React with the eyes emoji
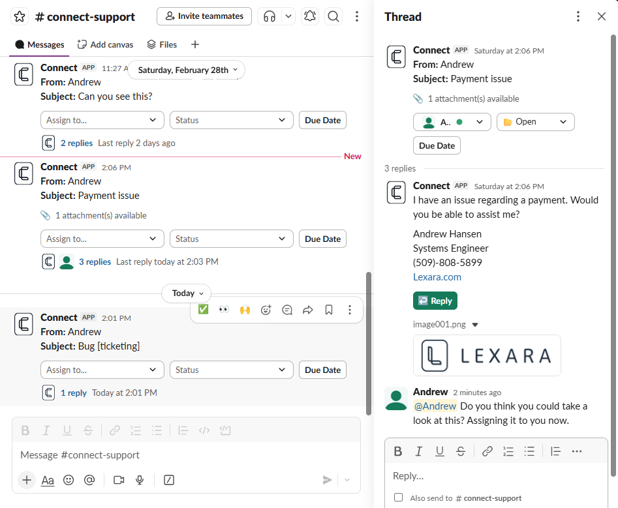 click(224, 310)
